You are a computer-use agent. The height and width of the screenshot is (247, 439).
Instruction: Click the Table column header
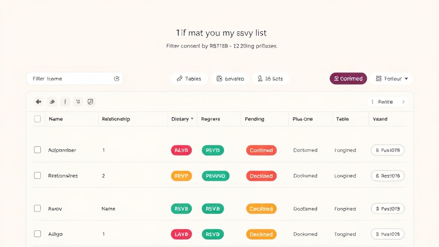coord(343,119)
